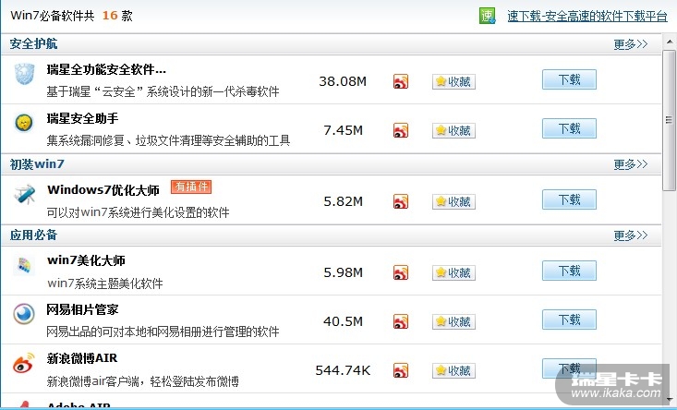
Task: Click the 网易相片管家 app icon
Action: pos(24,314)
